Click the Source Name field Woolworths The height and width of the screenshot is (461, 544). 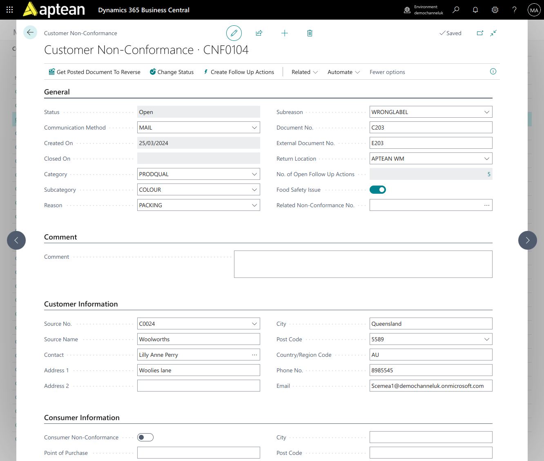[198, 339]
